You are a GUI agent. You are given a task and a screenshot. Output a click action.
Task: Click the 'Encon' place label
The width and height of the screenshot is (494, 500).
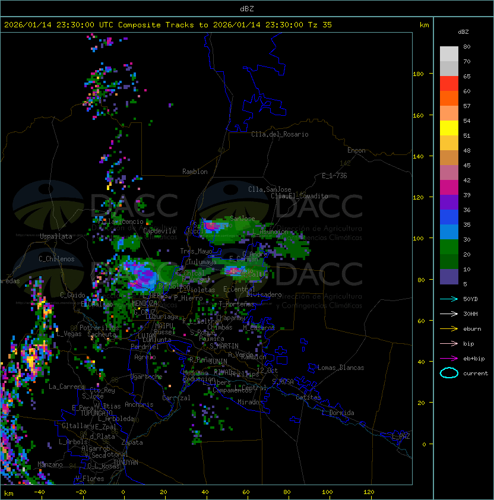pos(356,150)
